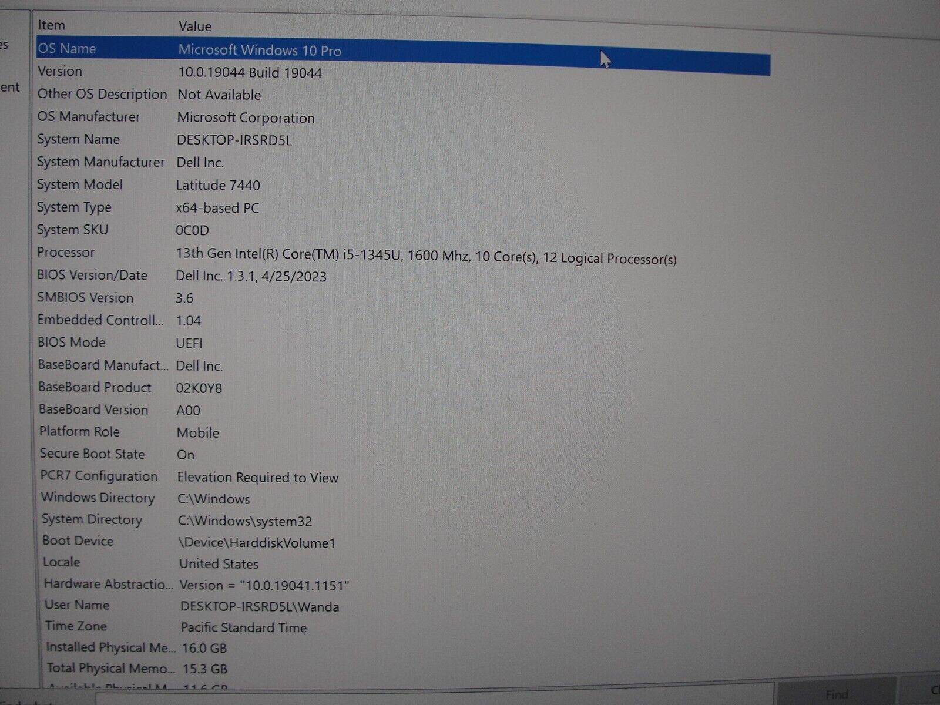This screenshot has width=940, height=705.
Task: Click the Find button
Action: click(x=836, y=695)
